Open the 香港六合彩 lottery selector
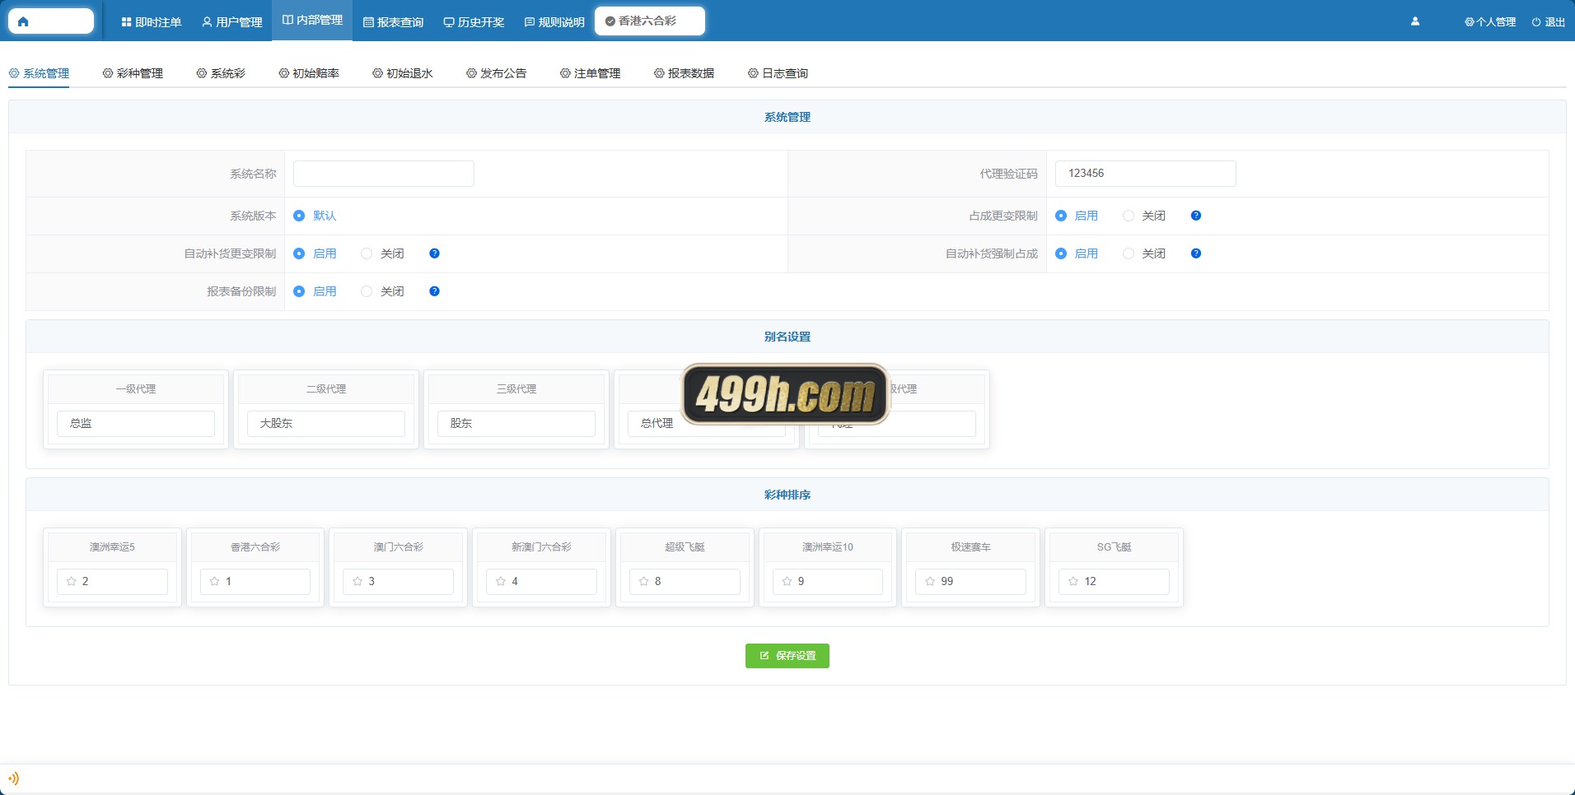Image resolution: width=1575 pixels, height=795 pixels. point(650,21)
